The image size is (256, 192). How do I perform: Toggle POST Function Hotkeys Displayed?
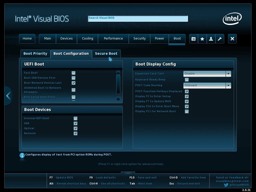point(187,91)
